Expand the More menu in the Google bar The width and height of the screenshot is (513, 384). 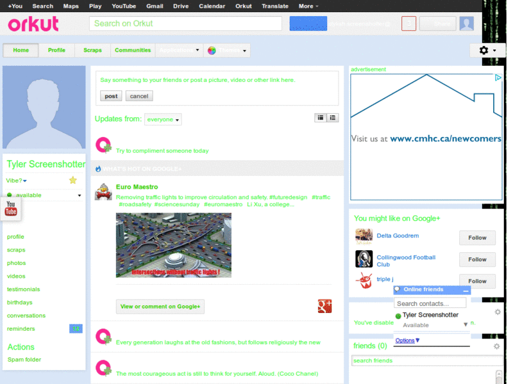tap(308, 6)
